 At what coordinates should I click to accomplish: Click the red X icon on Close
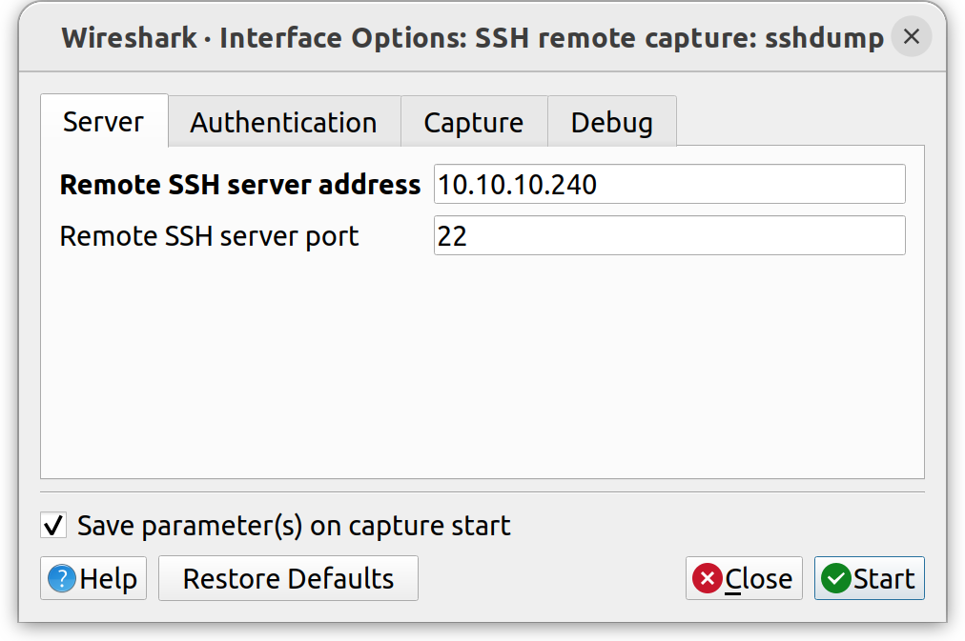(707, 579)
